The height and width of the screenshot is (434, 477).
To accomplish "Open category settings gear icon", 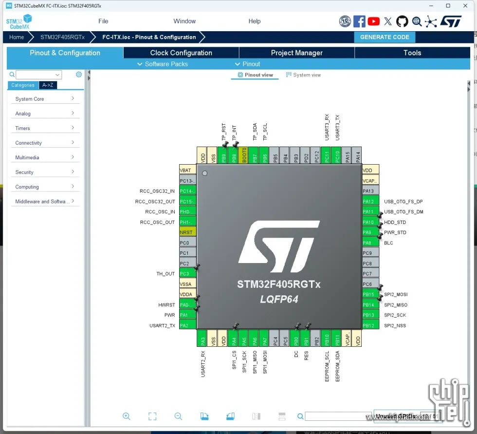I will click(79, 74).
